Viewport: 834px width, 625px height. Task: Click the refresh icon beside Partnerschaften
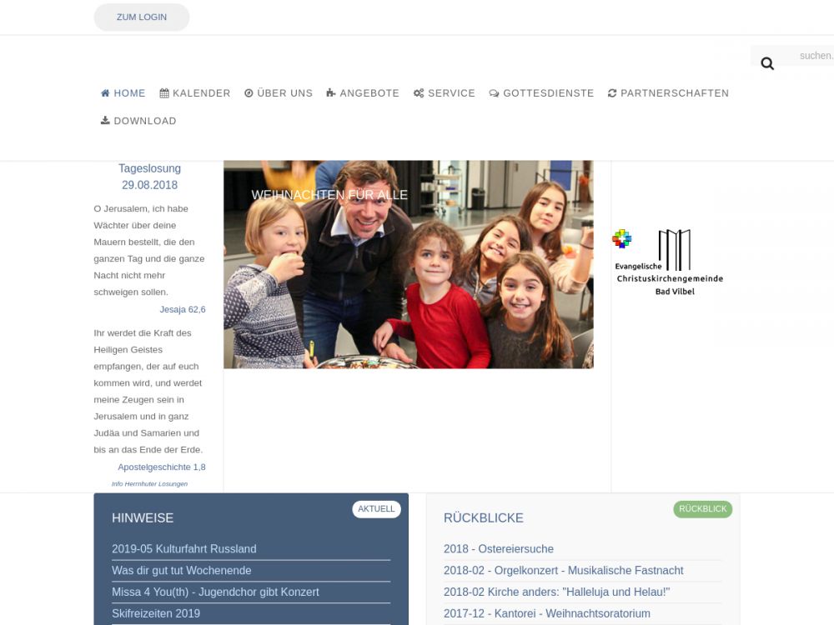pyautogui.click(x=612, y=93)
